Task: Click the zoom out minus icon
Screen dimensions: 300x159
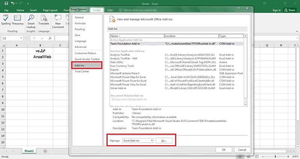Action: (263, 156)
